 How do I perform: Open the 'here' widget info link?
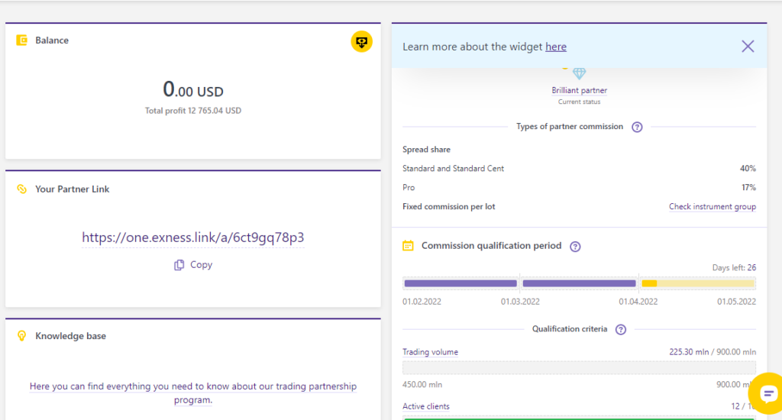pos(555,47)
